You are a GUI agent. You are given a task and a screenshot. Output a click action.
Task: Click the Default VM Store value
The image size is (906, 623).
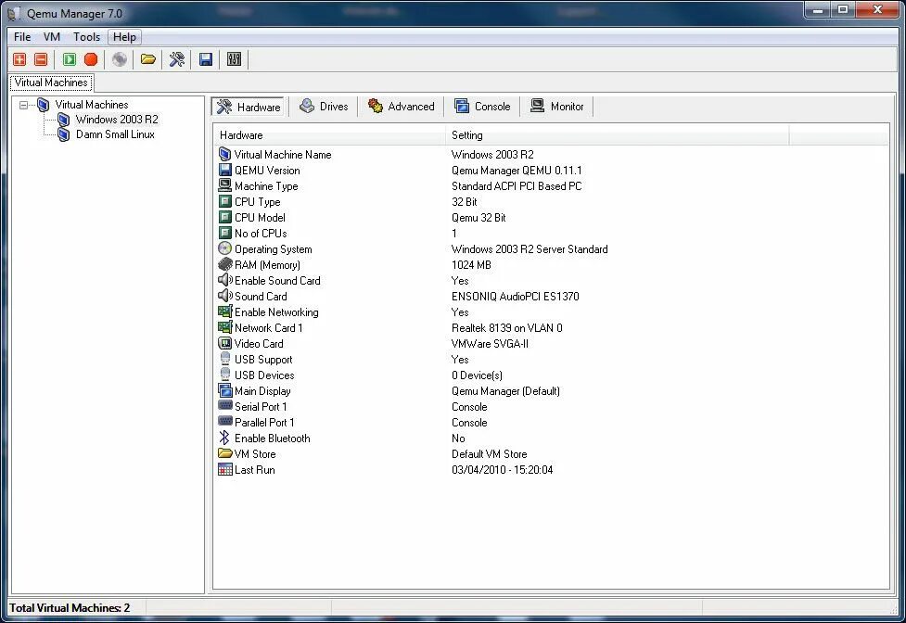point(489,454)
